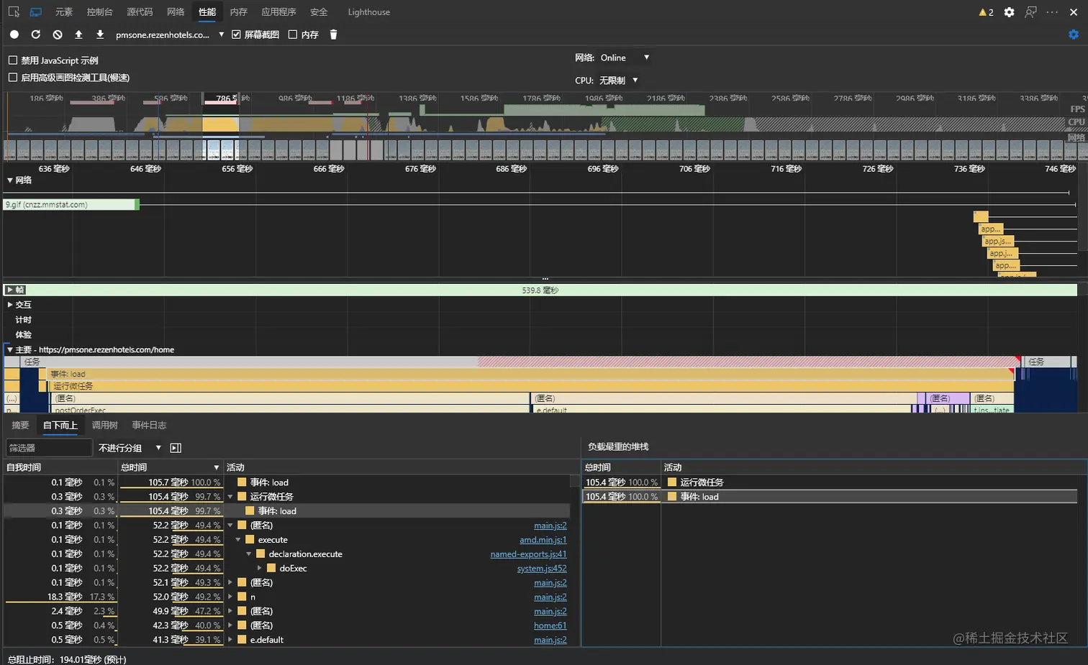
Task: Close the DevTools panel
Action: tap(1074, 12)
